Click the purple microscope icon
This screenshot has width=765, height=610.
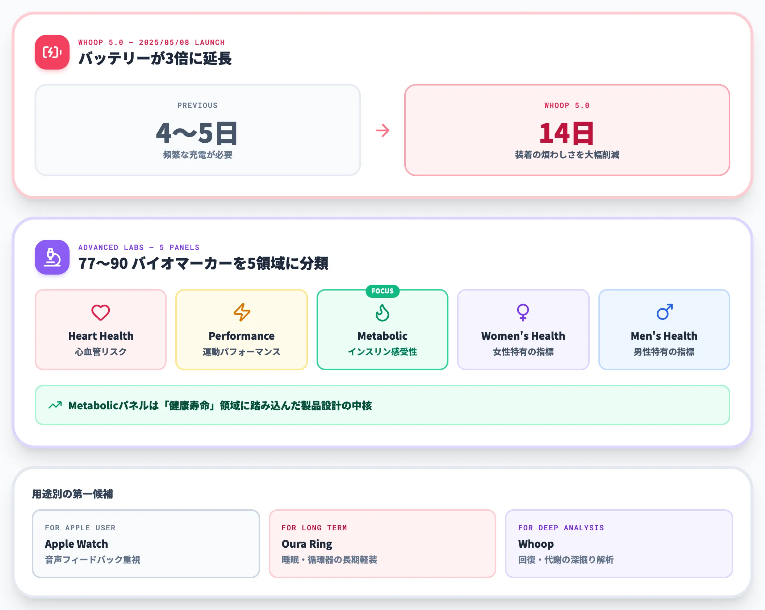[52, 257]
